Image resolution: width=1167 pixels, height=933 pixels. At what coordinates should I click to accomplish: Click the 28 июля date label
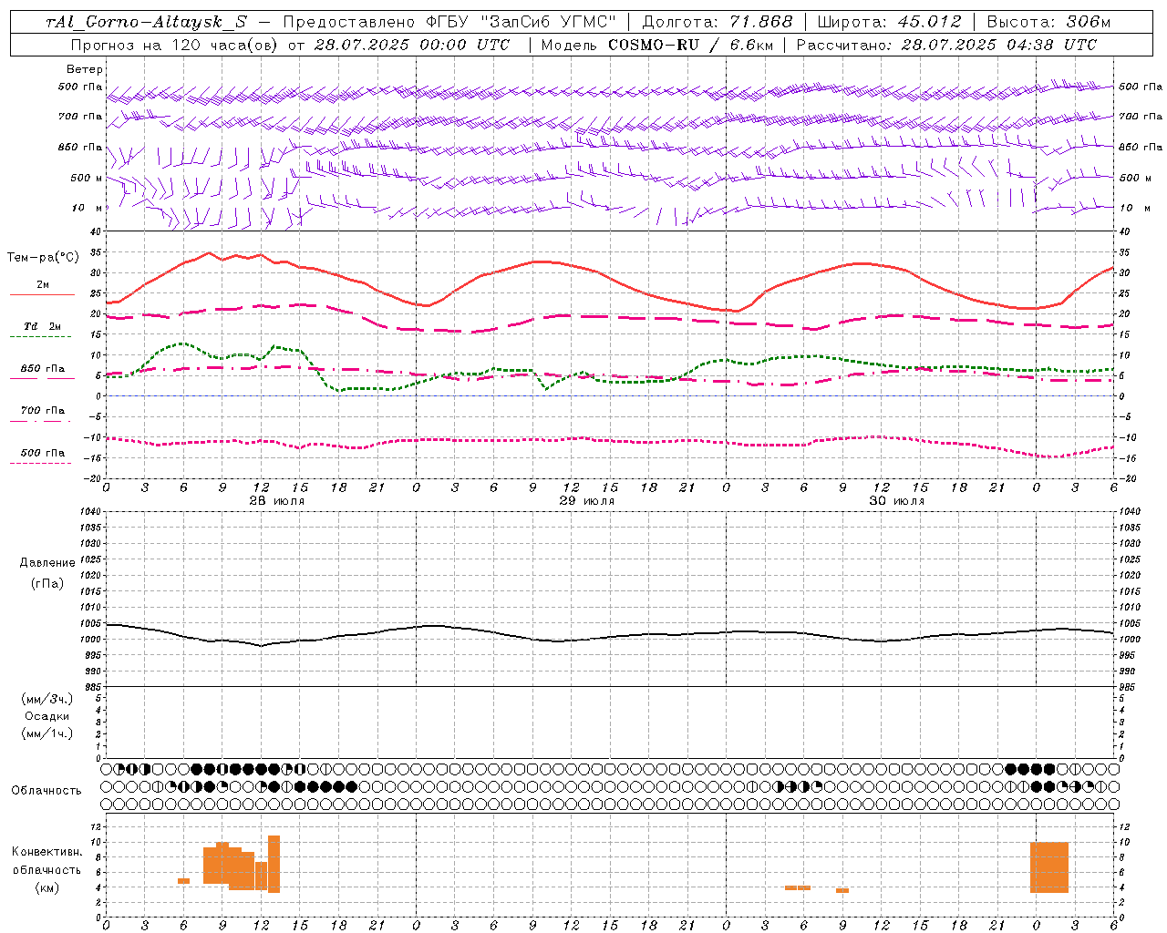(x=278, y=500)
